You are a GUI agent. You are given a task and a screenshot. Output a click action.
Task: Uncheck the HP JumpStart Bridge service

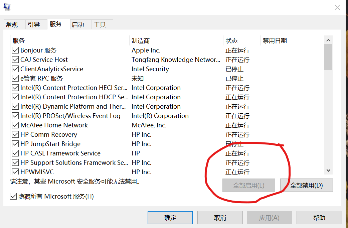(x=15, y=144)
